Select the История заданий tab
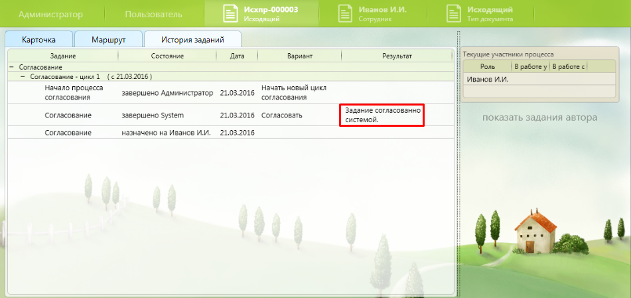This screenshot has width=631, height=298. 192,40
